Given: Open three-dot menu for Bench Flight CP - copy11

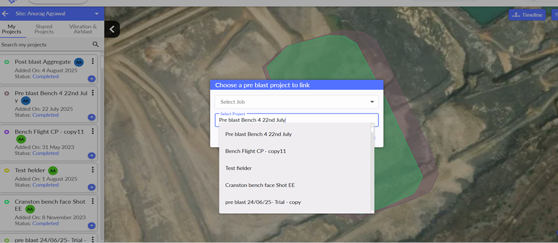Looking at the screenshot, I should tap(92, 131).
